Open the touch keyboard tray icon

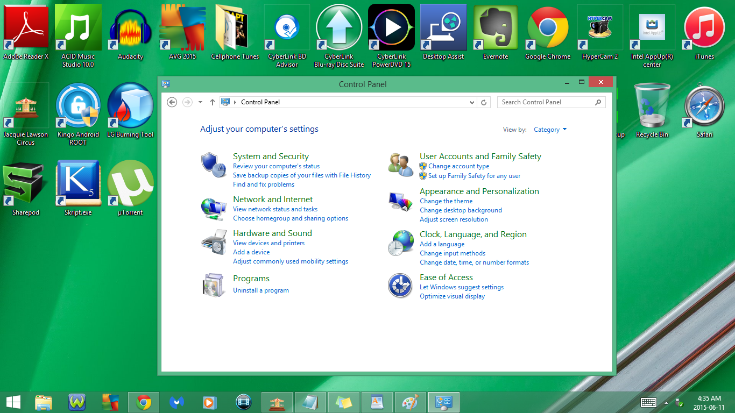click(x=648, y=402)
